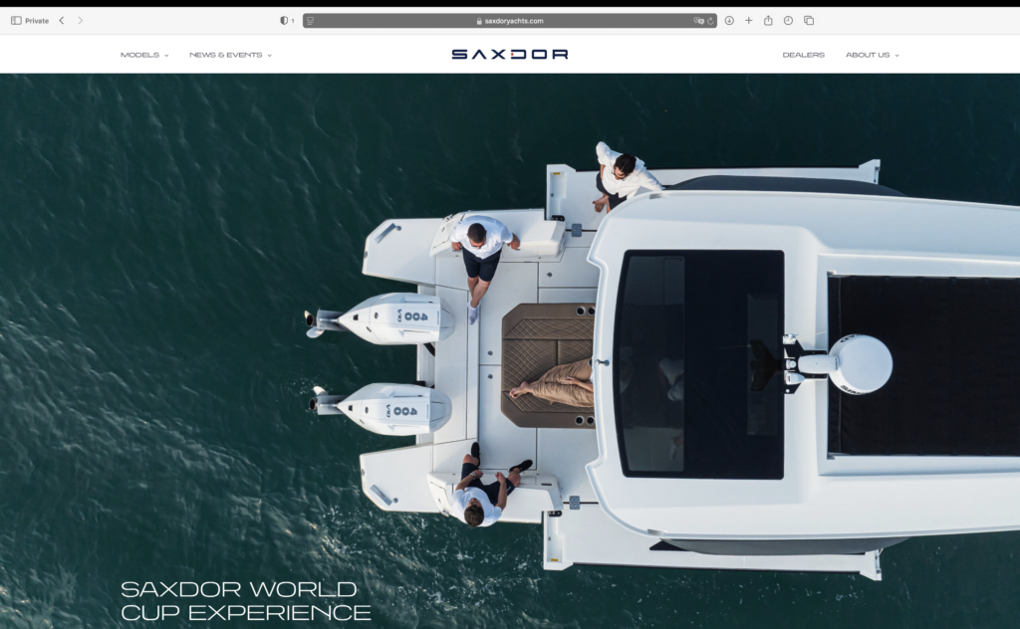Image resolution: width=1020 pixels, height=629 pixels.
Task: Show Safari downloads
Action: [x=729, y=20]
